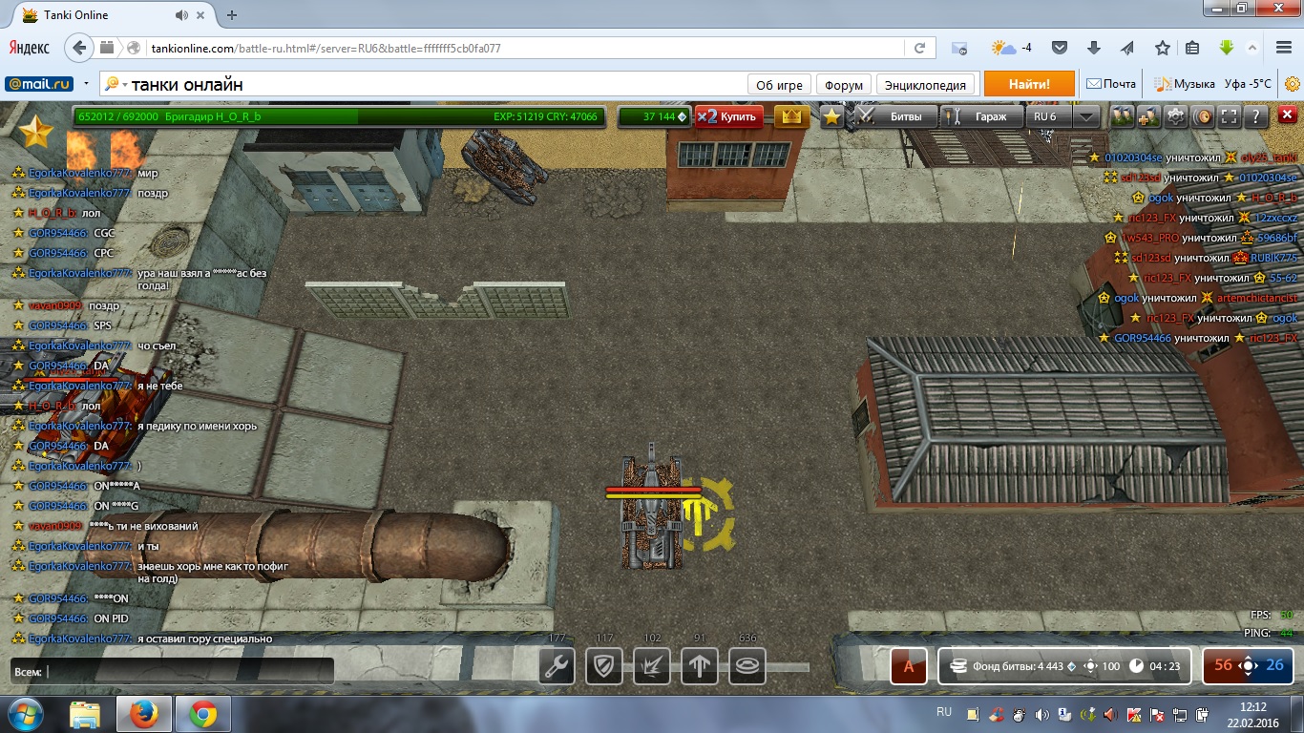Image resolution: width=1304 pixels, height=733 pixels.
Task: Click the 56 to 26 team score panel
Action: pyautogui.click(x=1248, y=666)
